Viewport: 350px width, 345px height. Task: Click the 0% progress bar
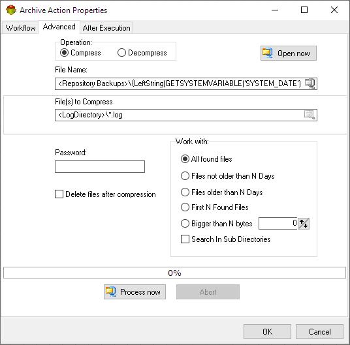click(174, 273)
